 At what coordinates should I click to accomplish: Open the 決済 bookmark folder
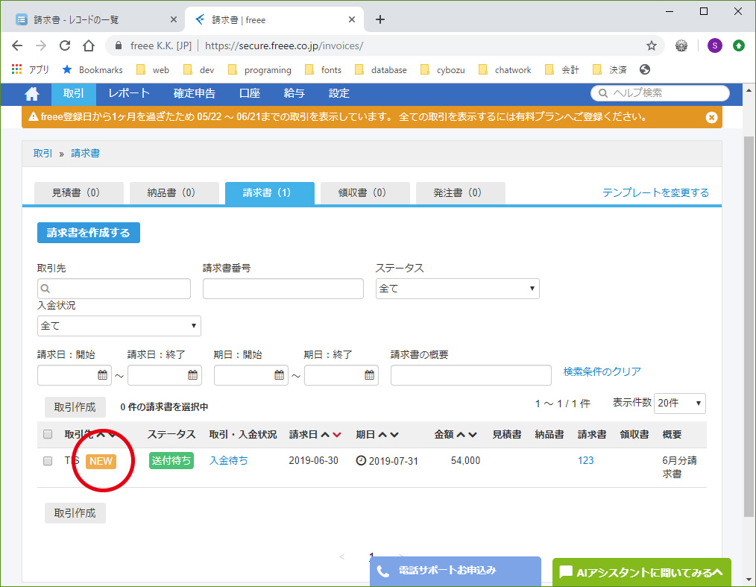click(610, 70)
